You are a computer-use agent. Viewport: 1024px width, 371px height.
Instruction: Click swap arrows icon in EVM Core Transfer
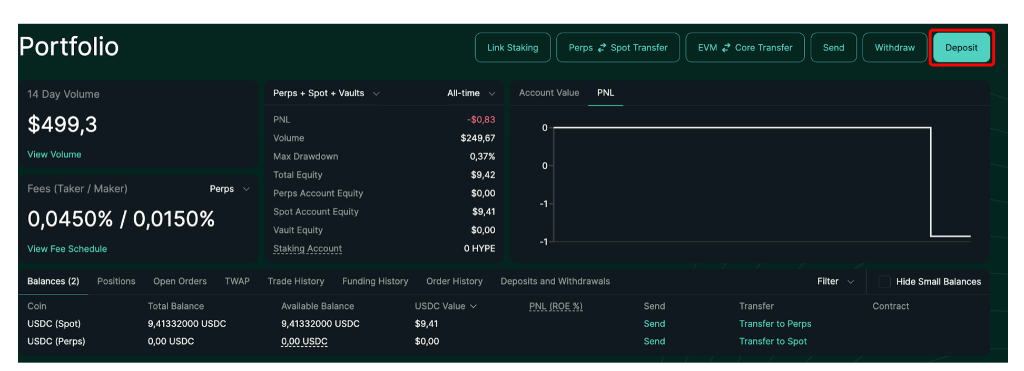point(726,48)
